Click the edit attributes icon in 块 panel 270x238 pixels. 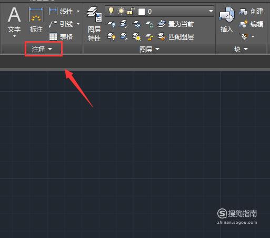tap(244, 36)
